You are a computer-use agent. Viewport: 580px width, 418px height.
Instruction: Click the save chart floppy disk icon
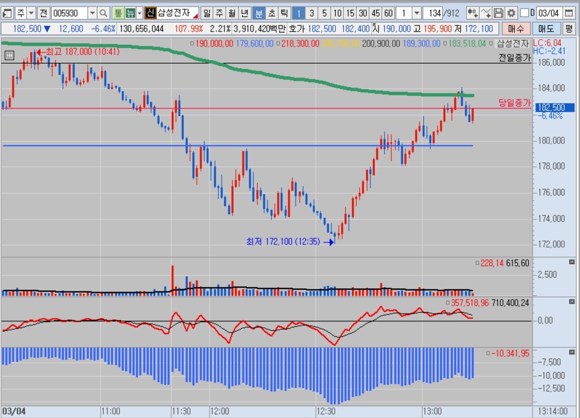pyautogui.click(x=498, y=13)
